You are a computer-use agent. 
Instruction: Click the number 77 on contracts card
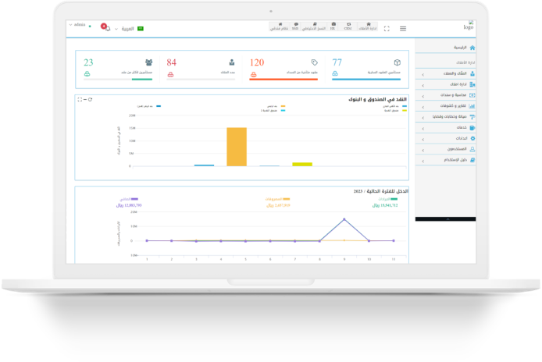337,62
